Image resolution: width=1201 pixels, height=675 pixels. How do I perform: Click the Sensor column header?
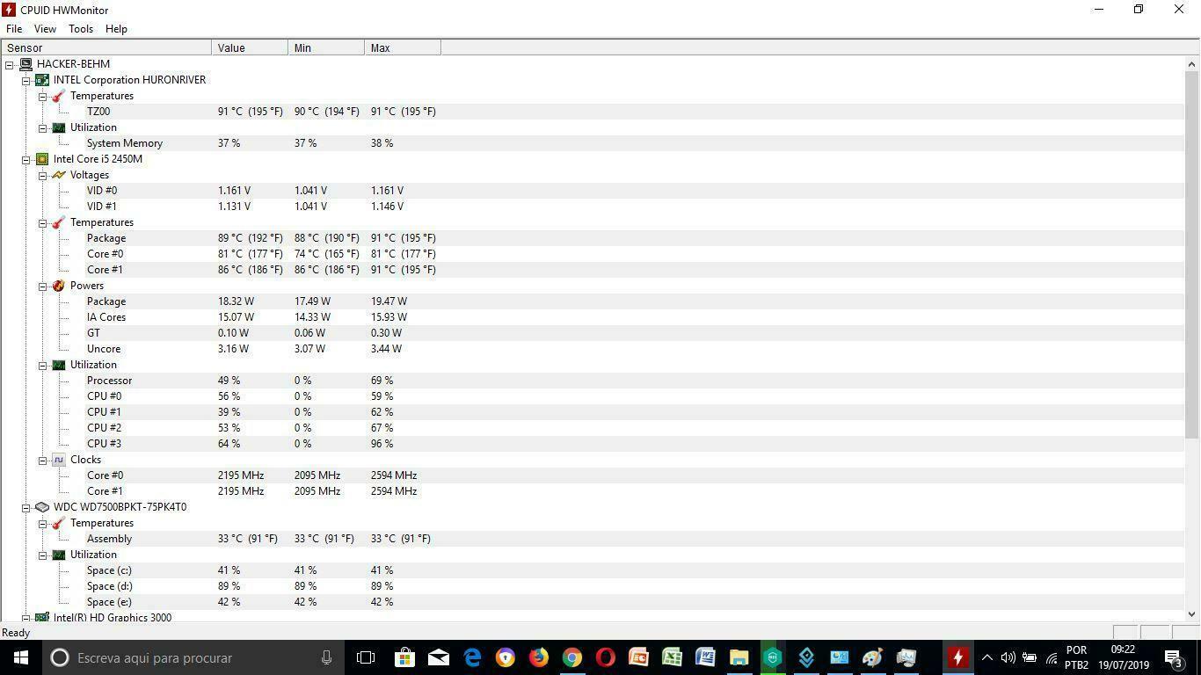point(106,47)
